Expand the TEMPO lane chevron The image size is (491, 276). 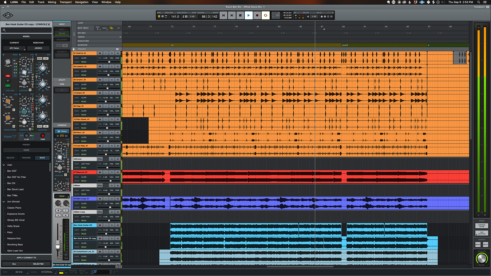pos(120,37)
